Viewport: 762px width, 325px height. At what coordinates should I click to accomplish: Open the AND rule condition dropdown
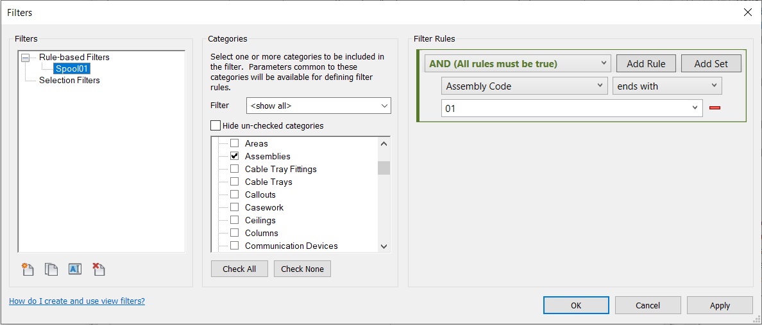pyautogui.click(x=517, y=63)
